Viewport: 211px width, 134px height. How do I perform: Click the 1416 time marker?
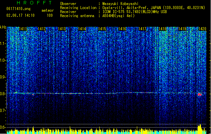(x=122, y=29)
